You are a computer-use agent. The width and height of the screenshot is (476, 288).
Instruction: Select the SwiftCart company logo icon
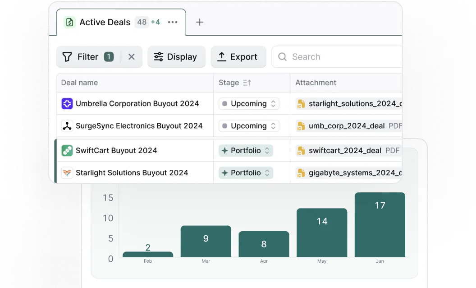click(67, 150)
